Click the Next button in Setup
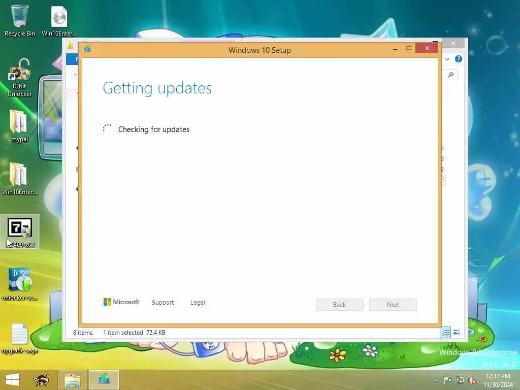Viewport: 520px width, 390px height. coord(393,305)
